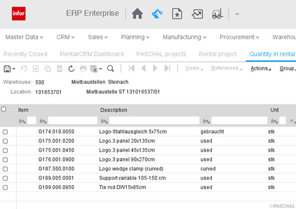Click the Unt column header
This screenshot has height=209, width=296.
[x=274, y=110]
